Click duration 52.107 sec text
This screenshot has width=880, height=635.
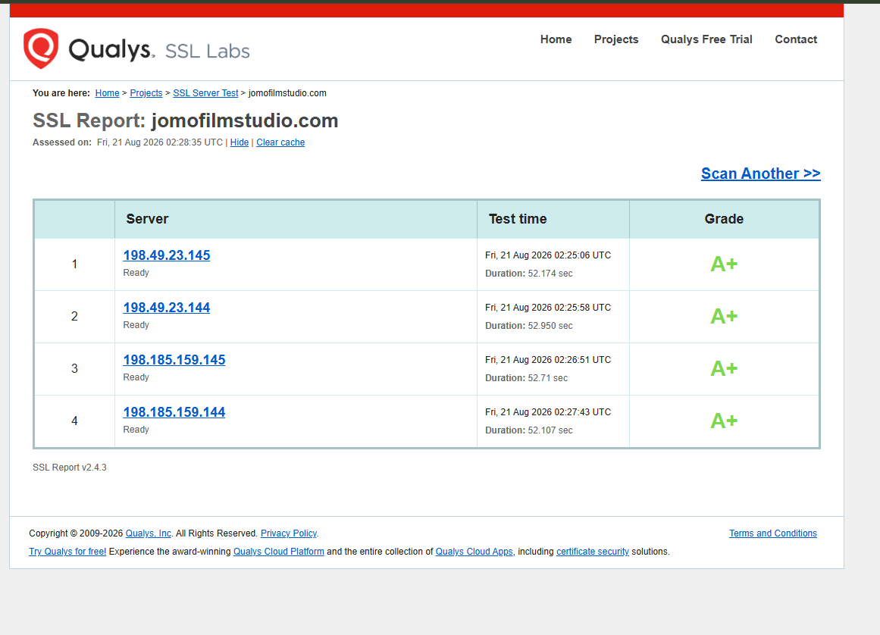[528, 430]
